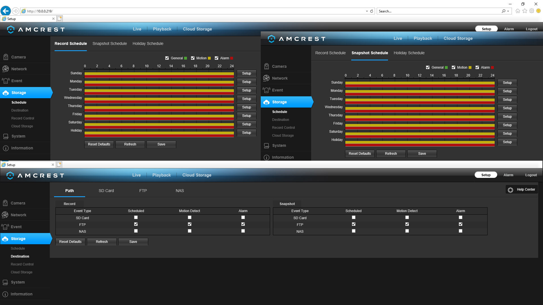
Task: Expand Network menu in bottom window sidebar
Action: click(25, 215)
